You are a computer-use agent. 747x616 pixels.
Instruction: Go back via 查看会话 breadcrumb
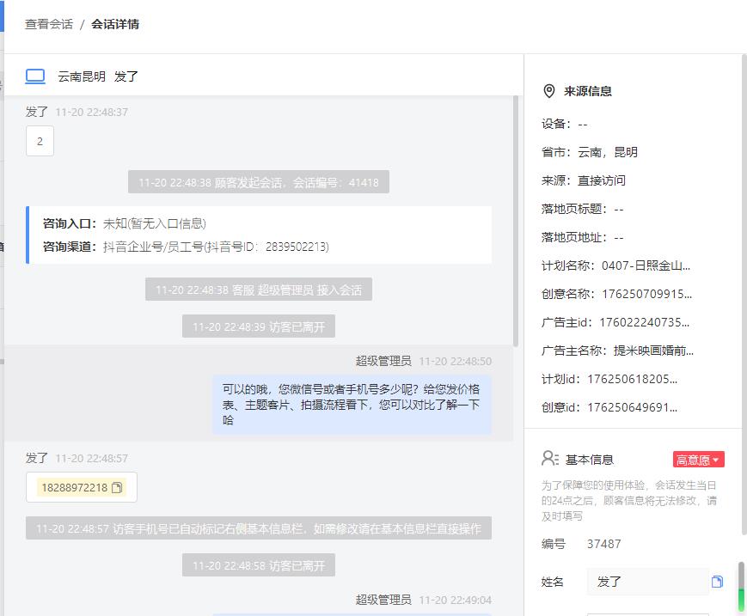pos(49,24)
